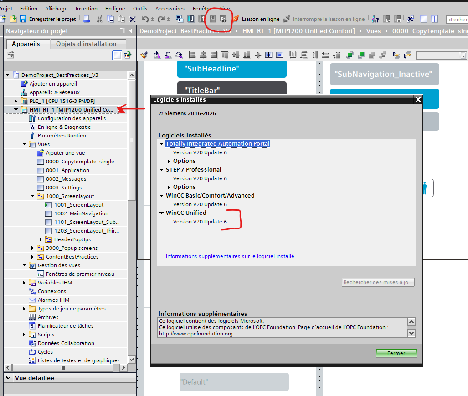Click Liaison en ligne button
Image resolution: width=468 pixels, height=396 pixels.
tap(256, 19)
